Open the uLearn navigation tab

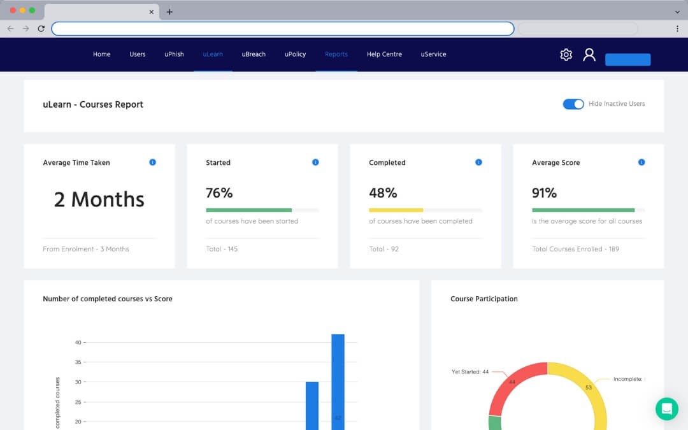tap(213, 54)
